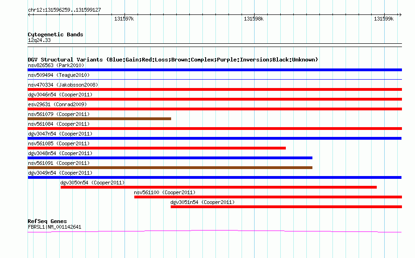Select nsv561085 (Cooper2011) label

pos(59,143)
